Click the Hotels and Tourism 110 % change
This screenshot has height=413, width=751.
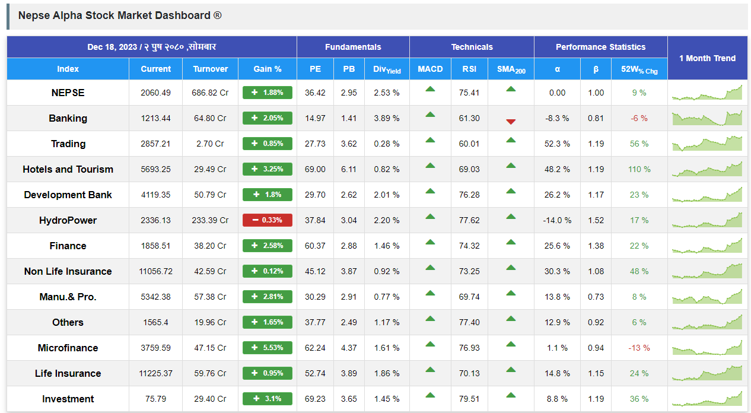(639, 169)
